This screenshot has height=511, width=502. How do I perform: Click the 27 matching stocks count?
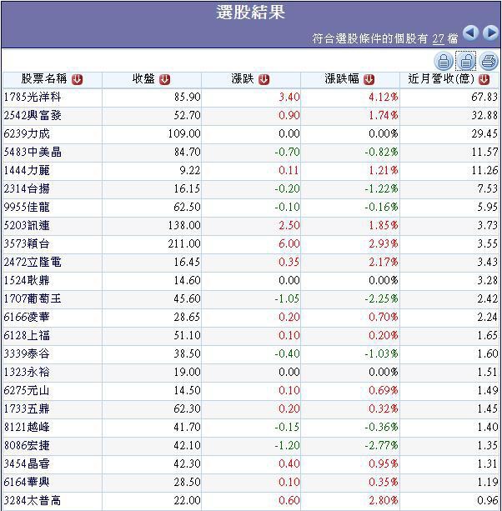click(x=438, y=39)
